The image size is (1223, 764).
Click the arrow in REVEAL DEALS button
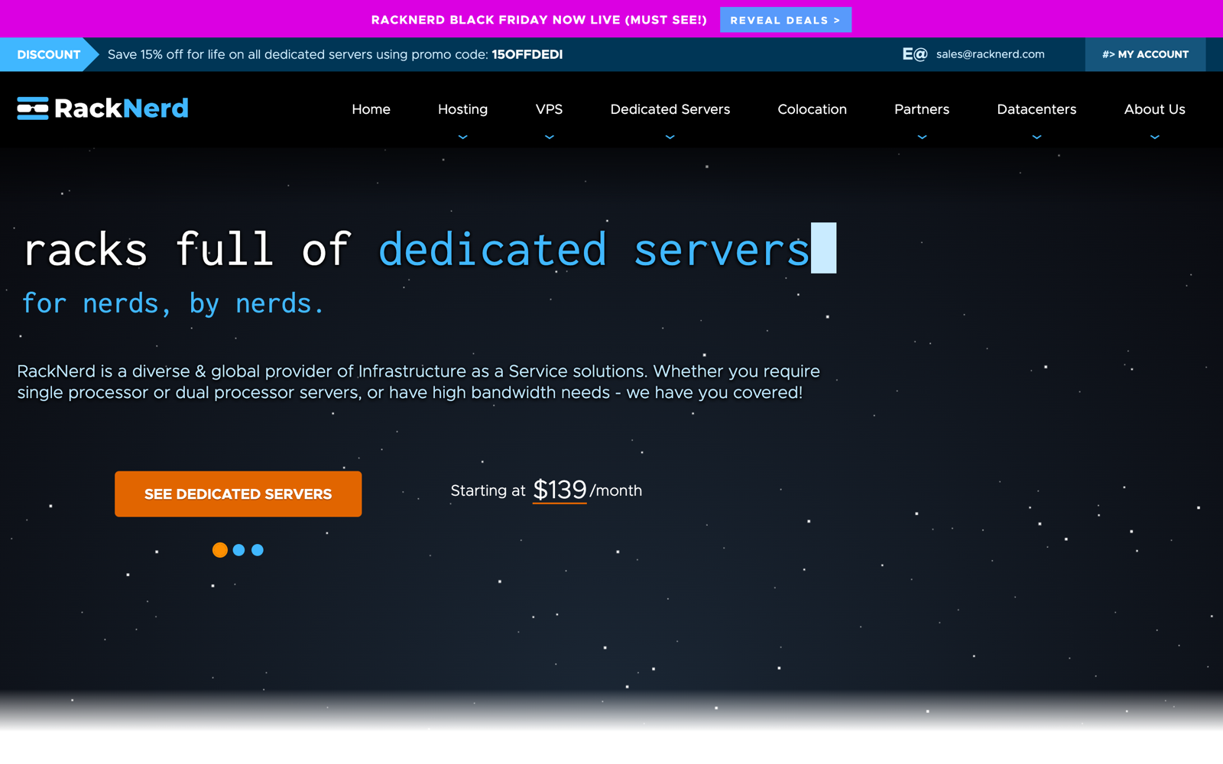(836, 20)
